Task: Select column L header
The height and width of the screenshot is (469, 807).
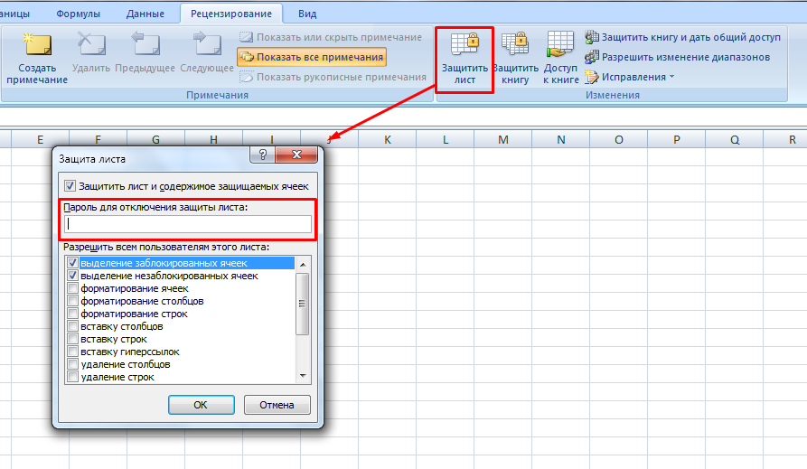Action: (x=446, y=139)
